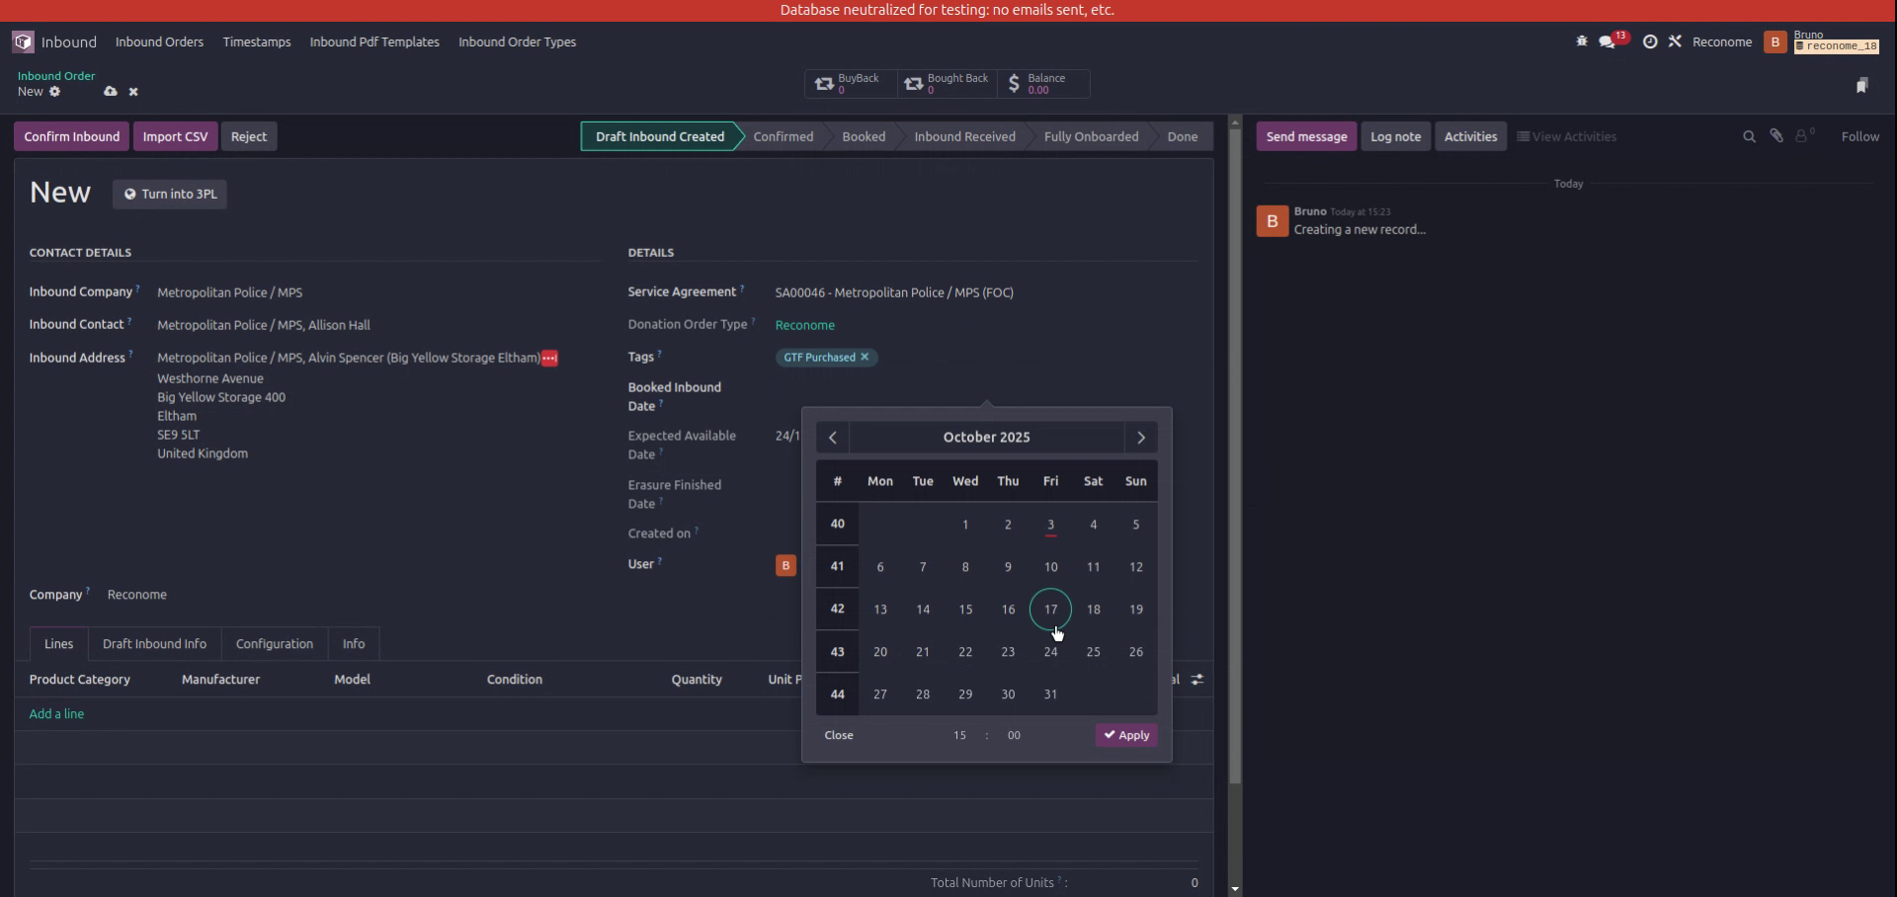1897x897 pixels.
Task: Save the record using the cloud icon
Action: point(111,91)
